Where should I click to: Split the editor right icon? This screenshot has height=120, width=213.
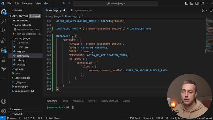[x=211, y=10]
